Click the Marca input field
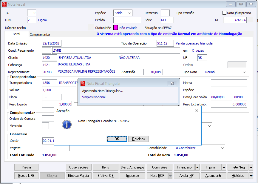The image size is (258, 184). click(x=229, y=83)
